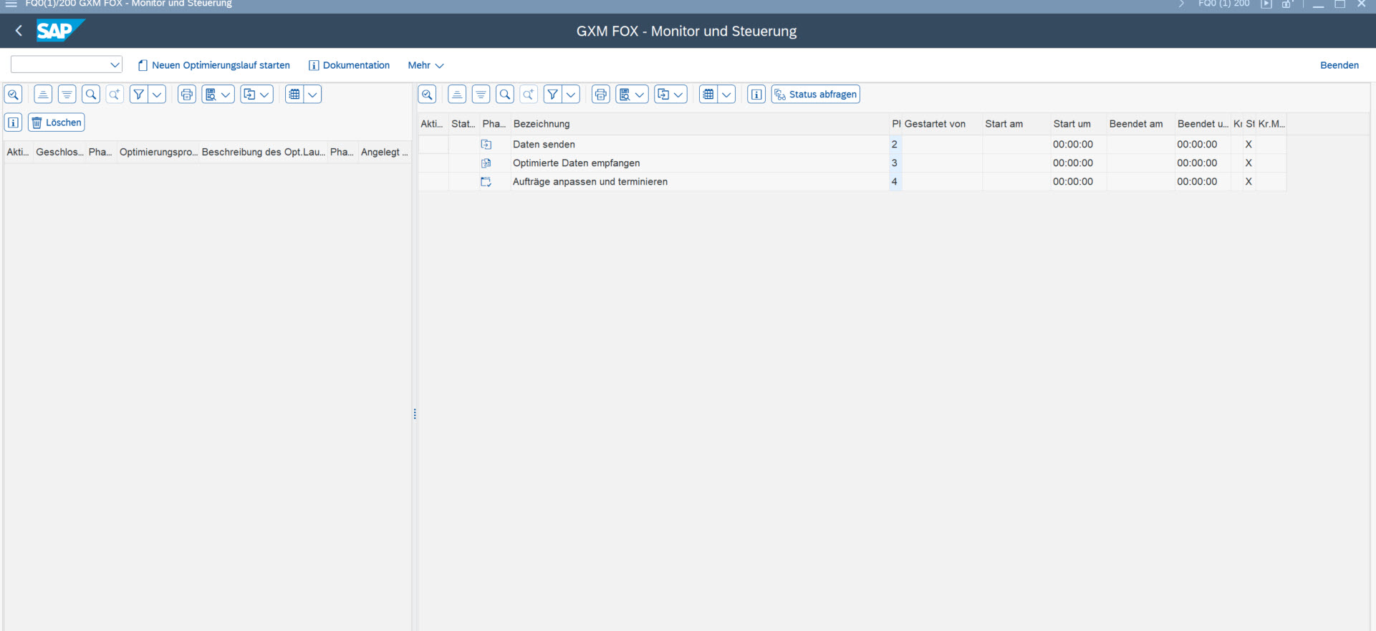Click Neuen Optimierungslauf starten
1376x631 pixels.
click(x=214, y=65)
